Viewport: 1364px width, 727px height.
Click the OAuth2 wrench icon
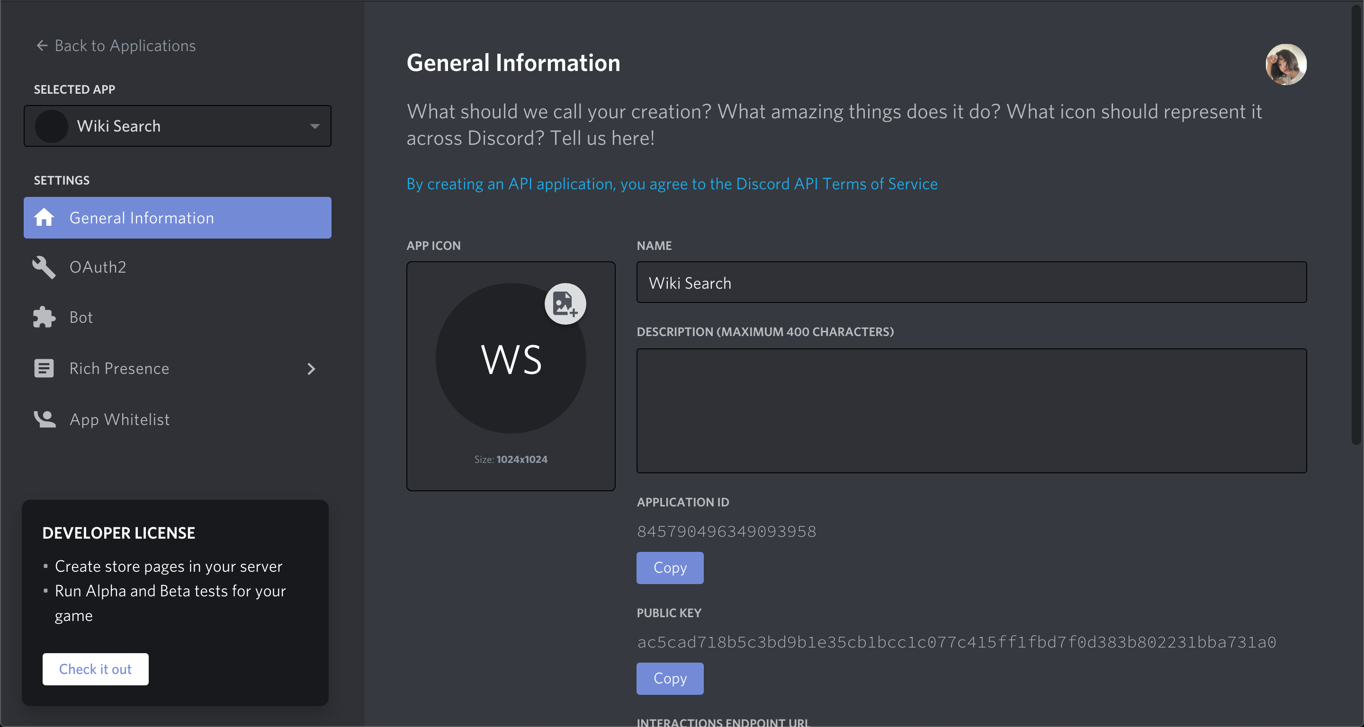[x=44, y=267]
